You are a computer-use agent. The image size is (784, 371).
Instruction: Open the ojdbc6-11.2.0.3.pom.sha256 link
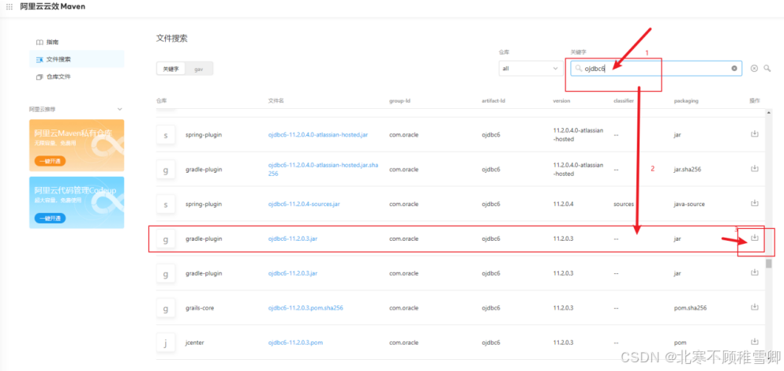pyautogui.click(x=306, y=308)
